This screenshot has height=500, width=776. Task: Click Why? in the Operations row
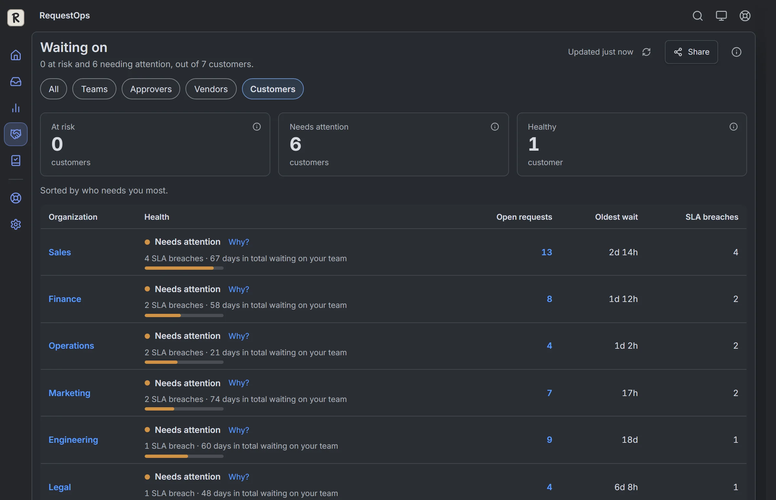[x=239, y=336]
